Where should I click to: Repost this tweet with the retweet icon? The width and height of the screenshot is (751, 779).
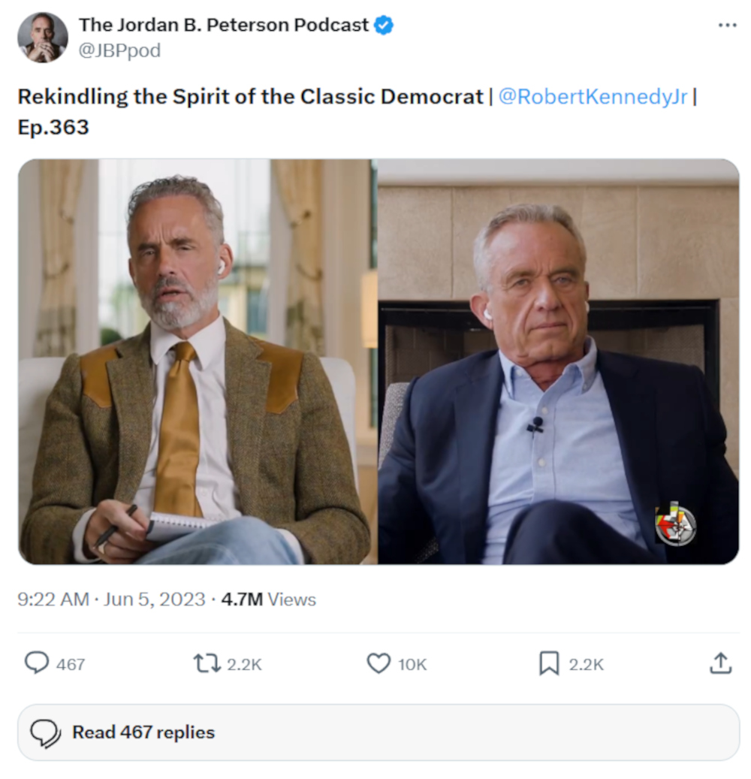[x=207, y=663]
